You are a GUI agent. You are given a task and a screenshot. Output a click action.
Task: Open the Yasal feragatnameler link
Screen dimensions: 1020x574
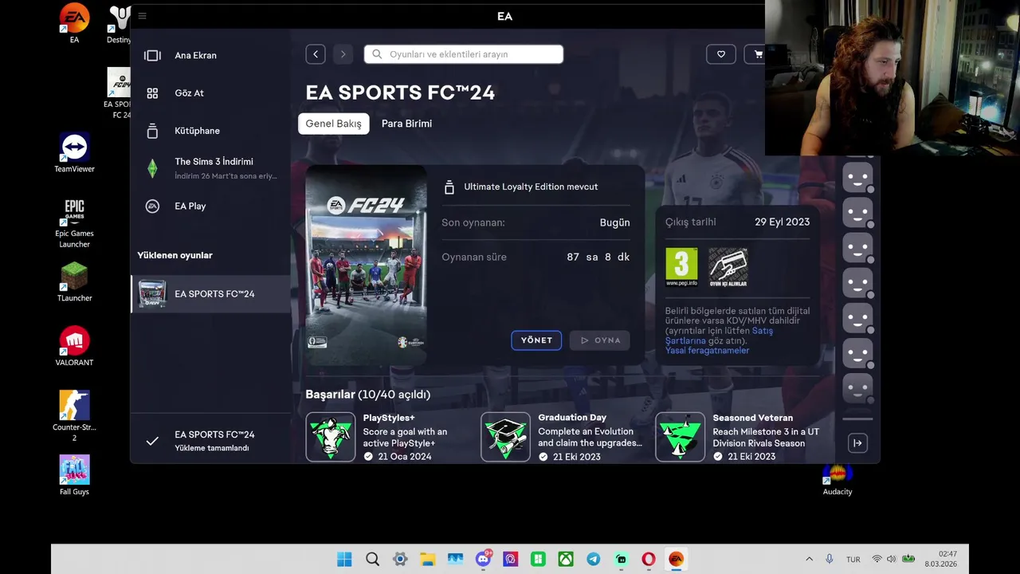(707, 351)
